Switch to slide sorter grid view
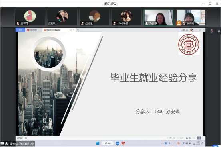The height and width of the screenshot is (147, 221). [190, 138]
